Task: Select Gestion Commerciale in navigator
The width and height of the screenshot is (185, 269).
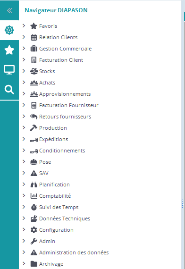Action: click(x=66, y=49)
